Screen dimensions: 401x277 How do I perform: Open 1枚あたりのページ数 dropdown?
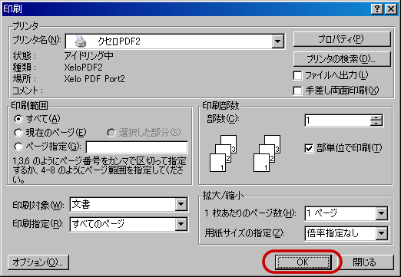[x=382, y=213]
